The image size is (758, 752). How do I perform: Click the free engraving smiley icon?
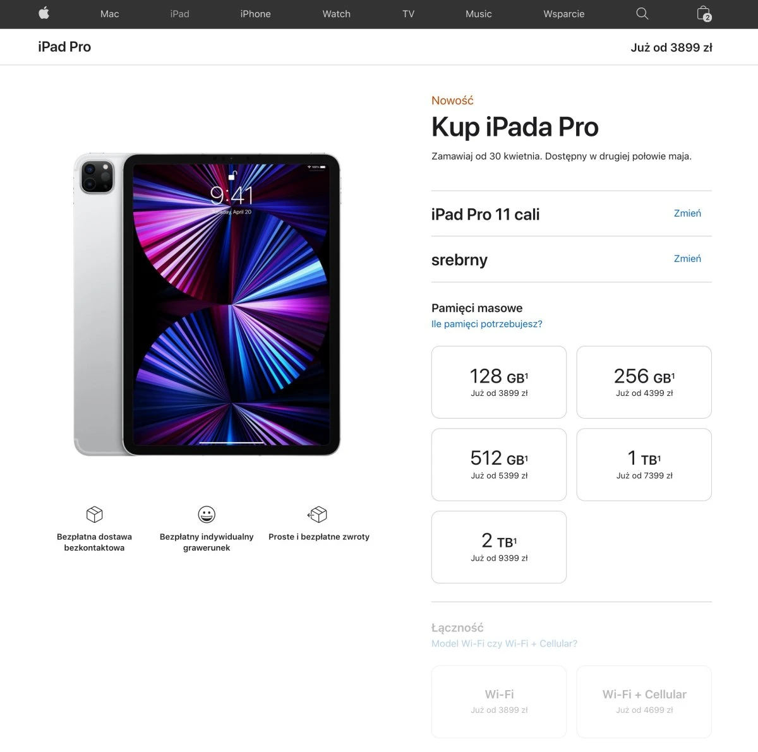click(207, 514)
